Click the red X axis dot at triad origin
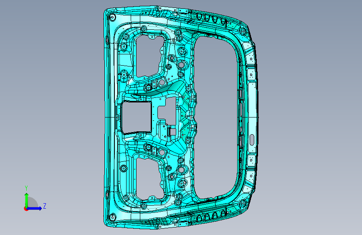This screenshot has width=362, height=235. [x=26, y=209]
